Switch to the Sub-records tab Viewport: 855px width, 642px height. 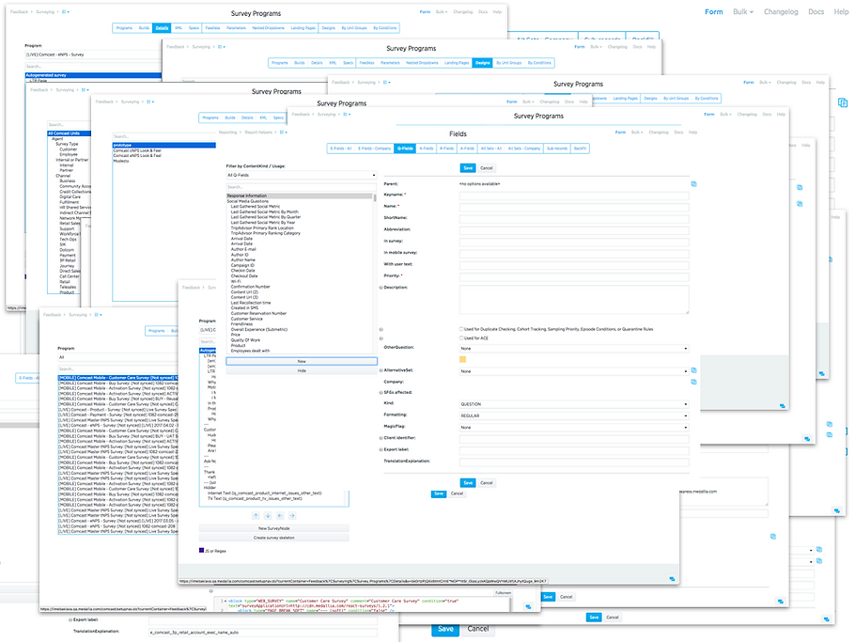coord(557,149)
